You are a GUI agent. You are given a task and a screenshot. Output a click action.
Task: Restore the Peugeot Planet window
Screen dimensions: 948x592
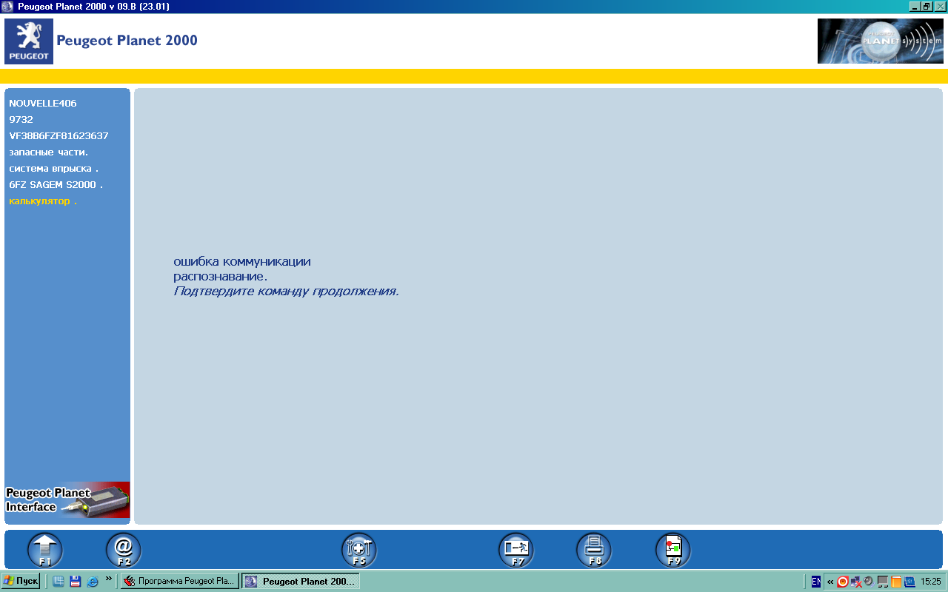click(x=927, y=6)
